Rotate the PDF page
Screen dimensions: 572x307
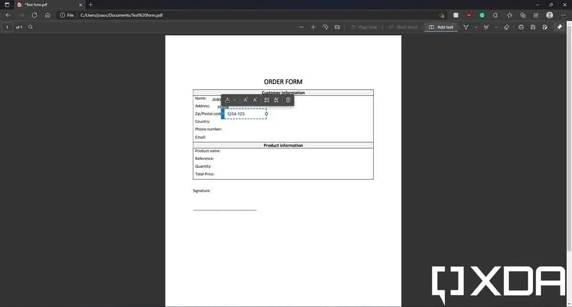click(x=325, y=27)
